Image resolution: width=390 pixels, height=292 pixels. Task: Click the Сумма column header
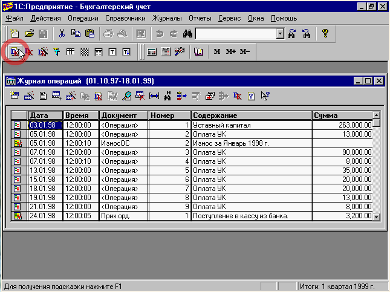[341, 115]
